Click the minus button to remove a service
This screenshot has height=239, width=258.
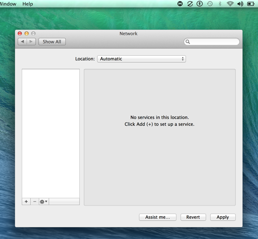click(x=35, y=202)
